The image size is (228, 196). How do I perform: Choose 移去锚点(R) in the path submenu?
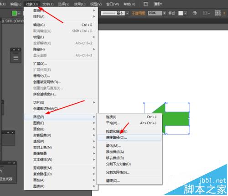click(130, 158)
